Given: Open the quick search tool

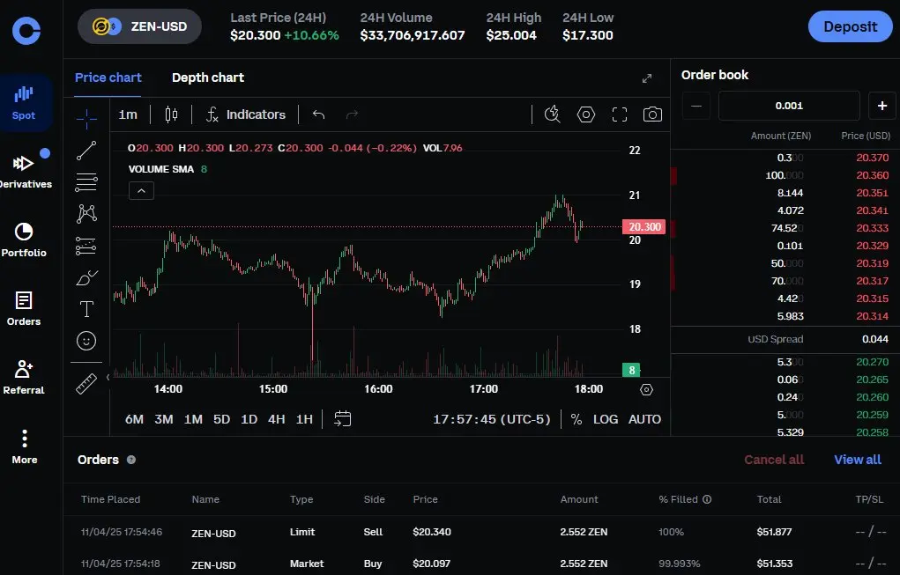Looking at the screenshot, I should 552,114.
